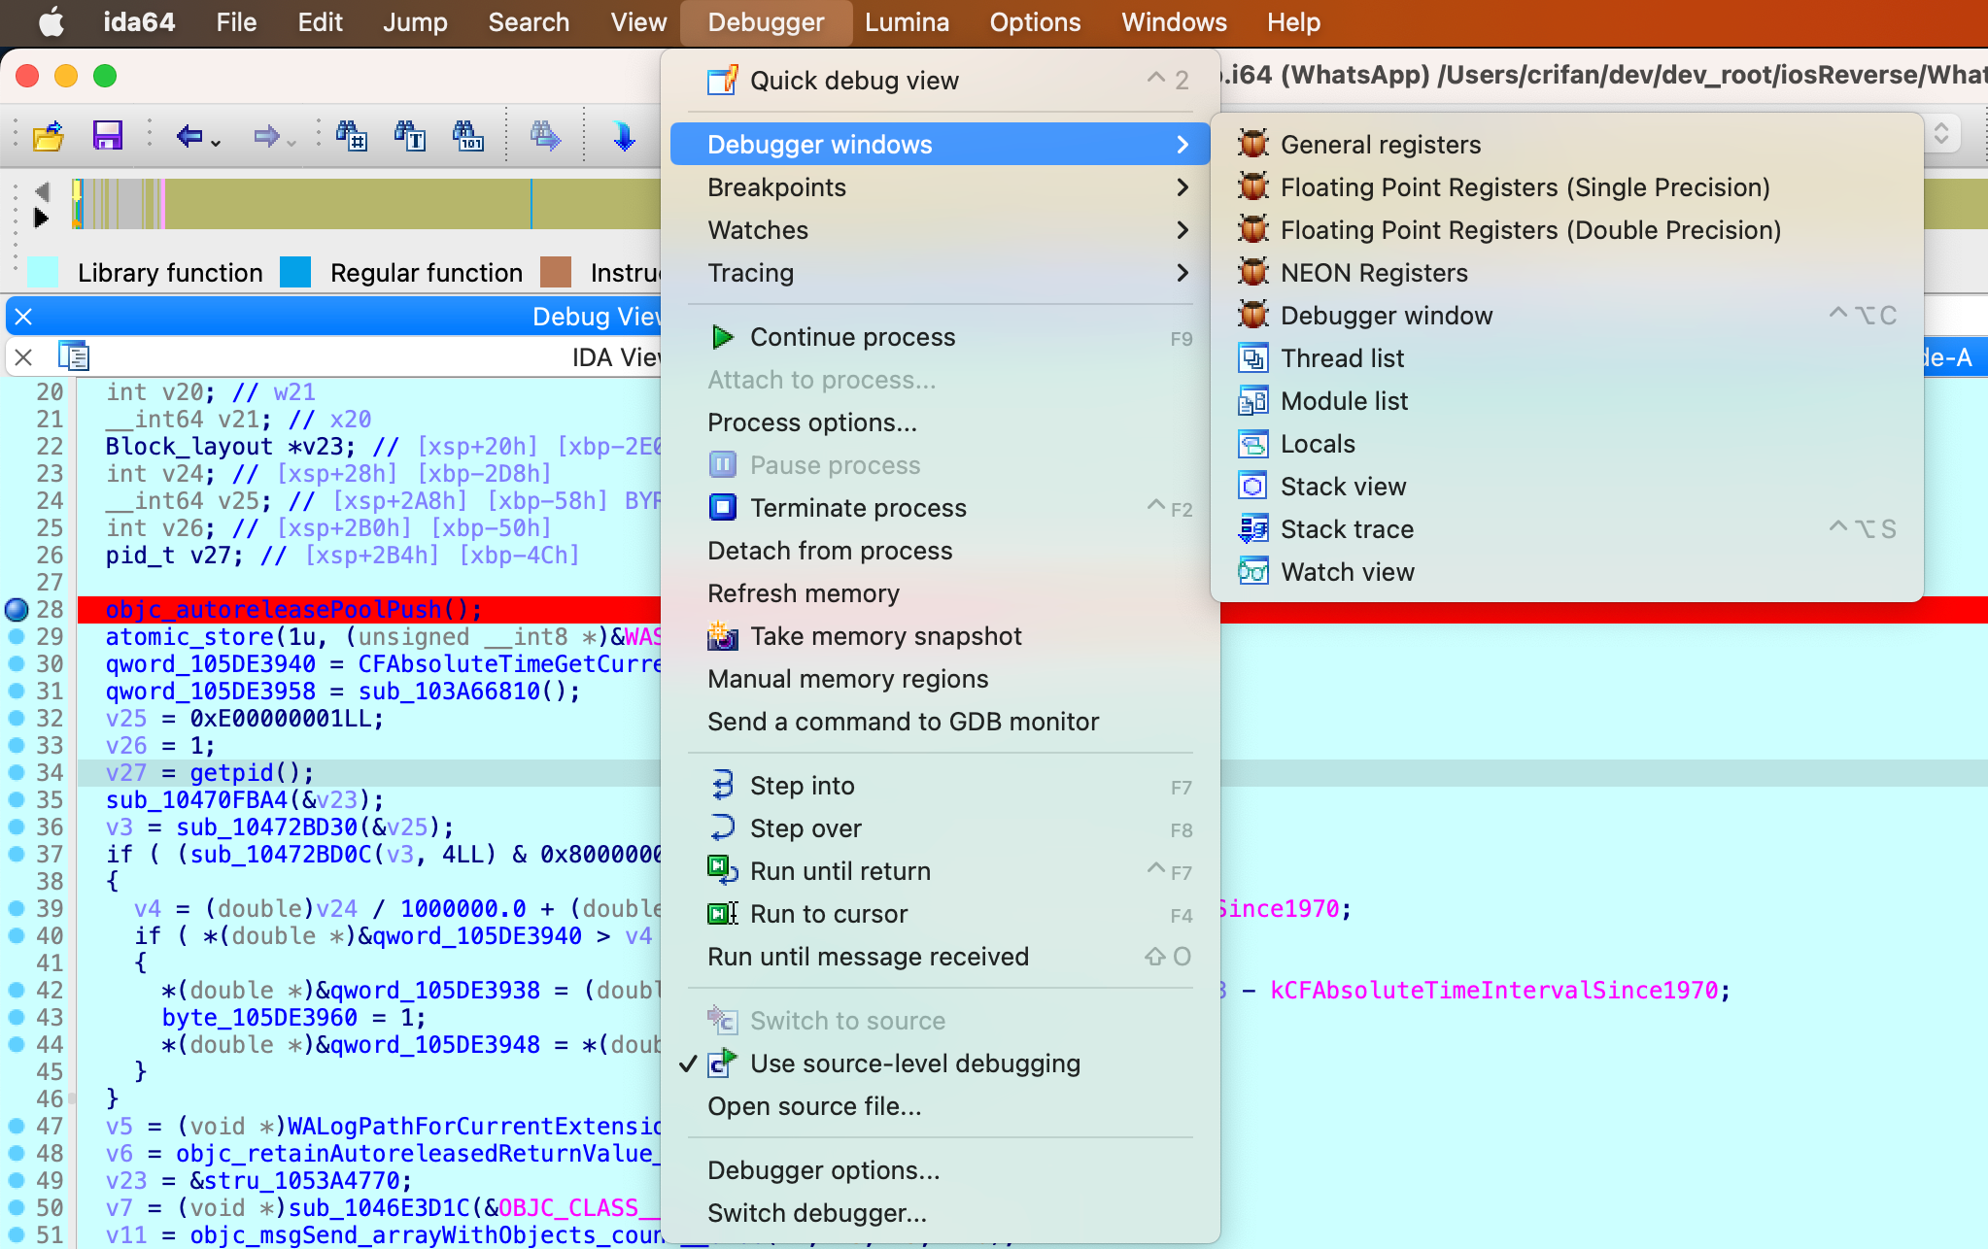The height and width of the screenshot is (1249, 1988).
Task: Toggle Use source-level debugging checkmark
Action: point(687,1064)
